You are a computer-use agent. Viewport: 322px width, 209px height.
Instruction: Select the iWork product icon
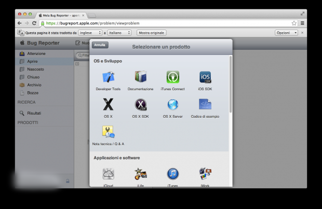pos(205,174)
